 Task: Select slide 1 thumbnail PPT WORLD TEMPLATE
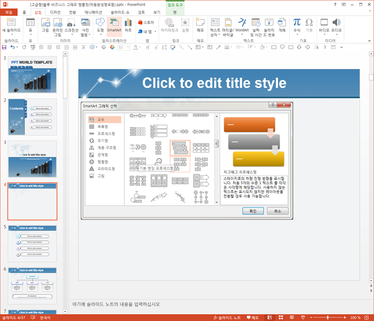click(32, 74)
